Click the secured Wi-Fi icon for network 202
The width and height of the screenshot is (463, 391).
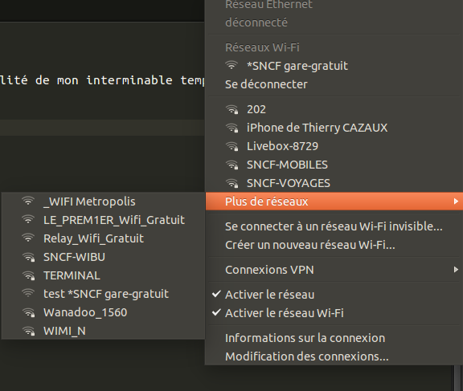tap(232, 109)
